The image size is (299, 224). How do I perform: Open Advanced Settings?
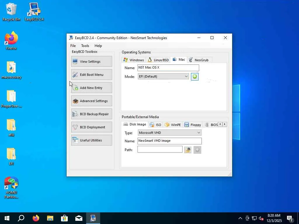click(x=91, y=101)
